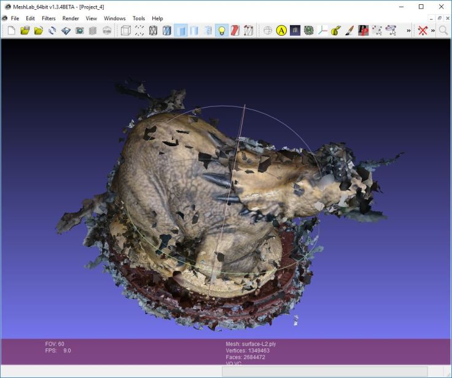The image size is (452, 378).
Task: Click the Measuring tool yellow tape icon
Action: point(336,30)
